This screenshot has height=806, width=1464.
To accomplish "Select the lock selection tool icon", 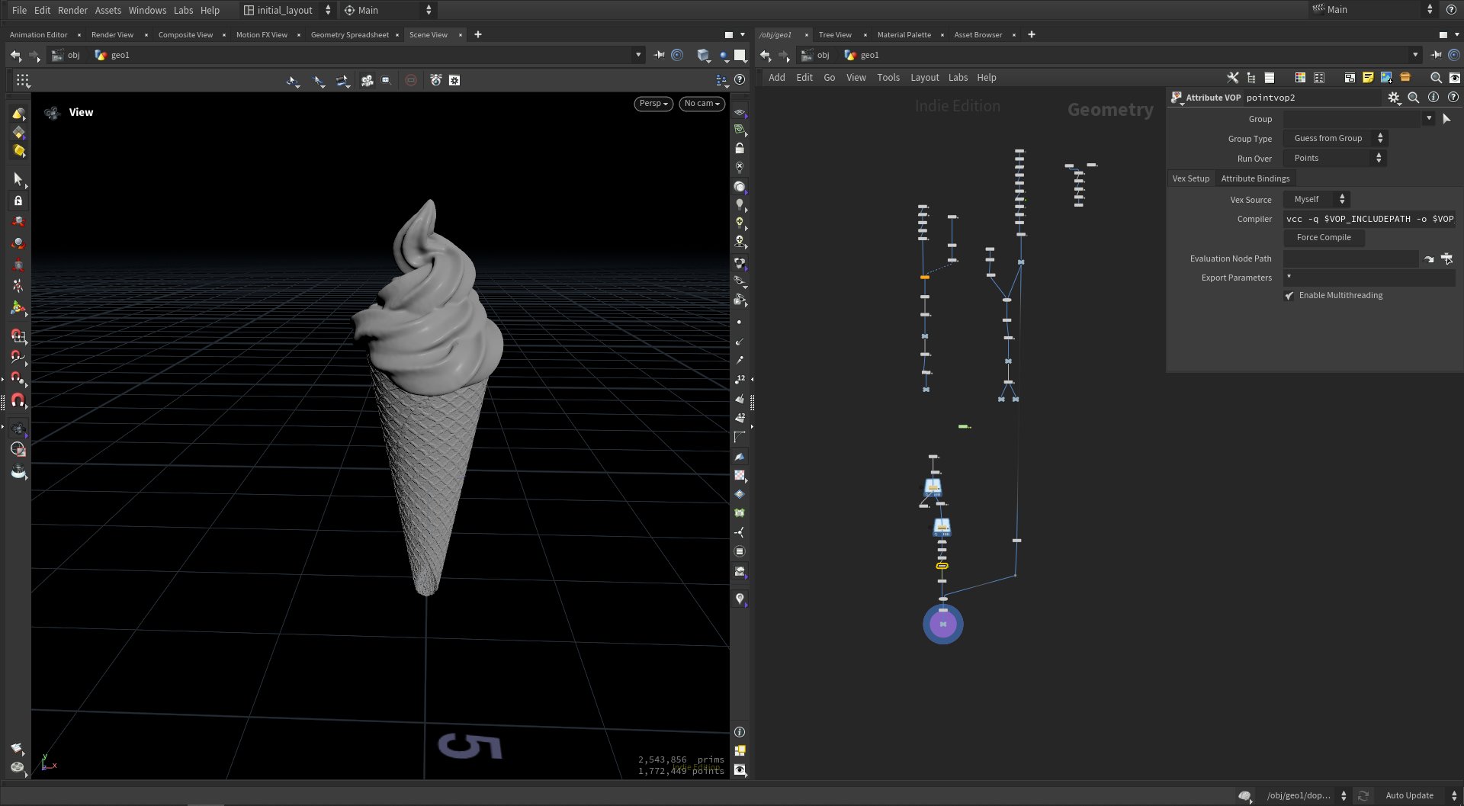I will [x=18, y=201].
